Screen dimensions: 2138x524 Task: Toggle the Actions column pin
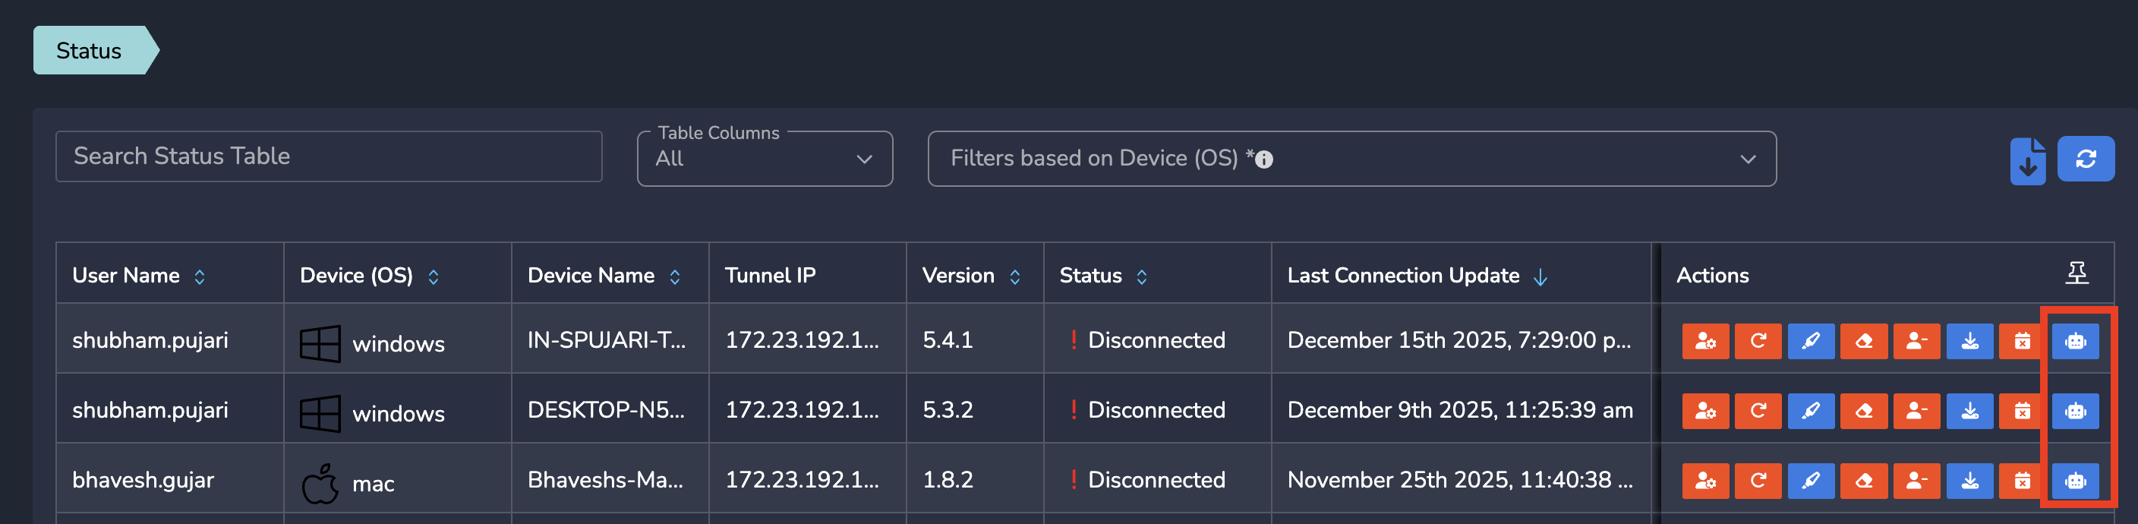click(2077, 273)
